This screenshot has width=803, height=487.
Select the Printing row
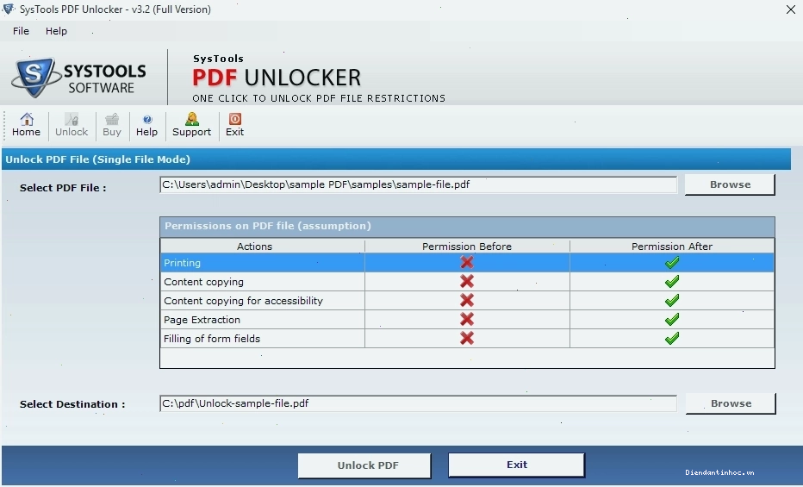coord(467,263)
